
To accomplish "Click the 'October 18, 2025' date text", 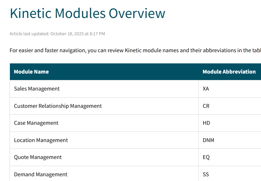I will tap(67, 34).
